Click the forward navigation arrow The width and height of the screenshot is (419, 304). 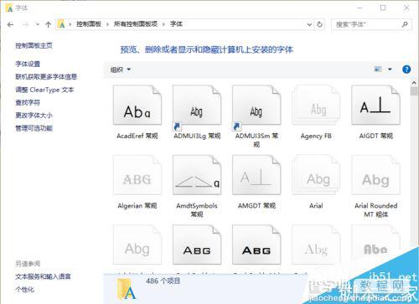25,24
